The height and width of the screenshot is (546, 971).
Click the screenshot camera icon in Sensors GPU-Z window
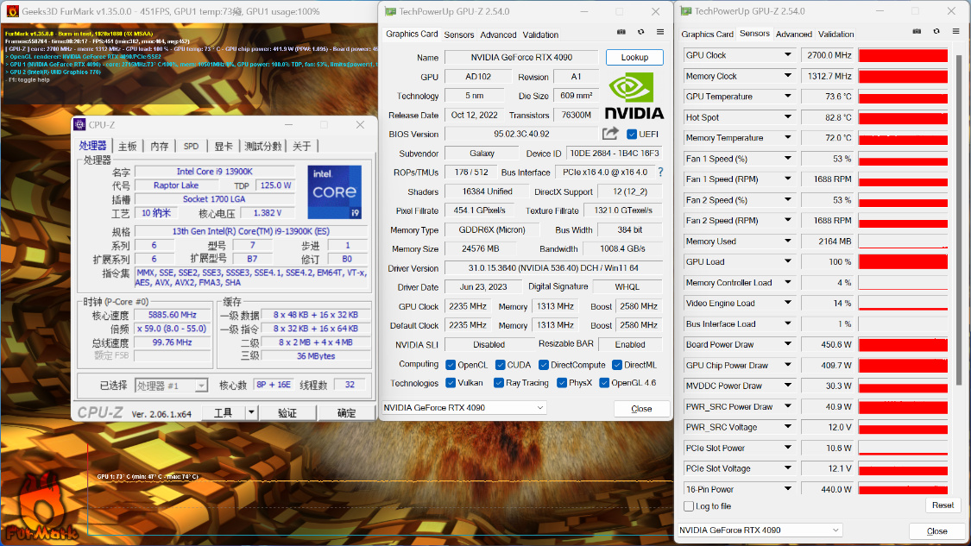(x=917, y=32)
